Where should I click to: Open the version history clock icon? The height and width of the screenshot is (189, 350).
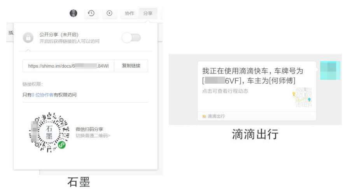[91, 13]
